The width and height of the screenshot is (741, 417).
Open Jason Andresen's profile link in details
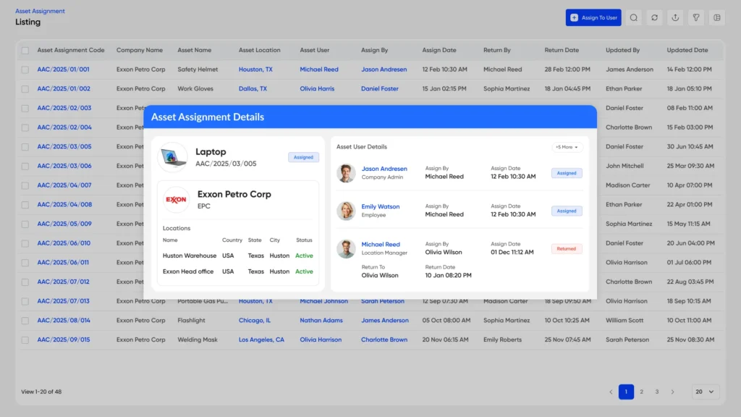(x=384, y=169)
